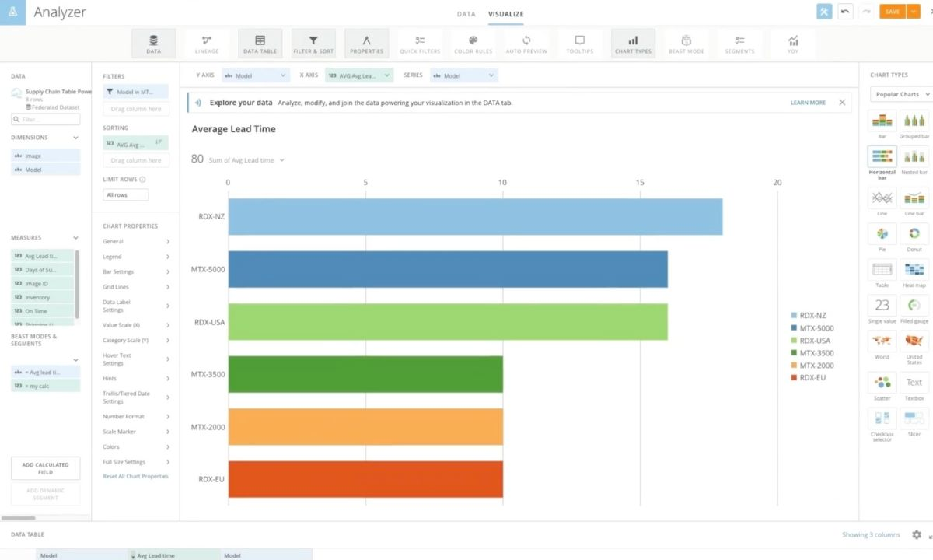The width and height of the screenshot is (933, 560).
Task: Select the Pie chart type
Action: click(882, 234)
